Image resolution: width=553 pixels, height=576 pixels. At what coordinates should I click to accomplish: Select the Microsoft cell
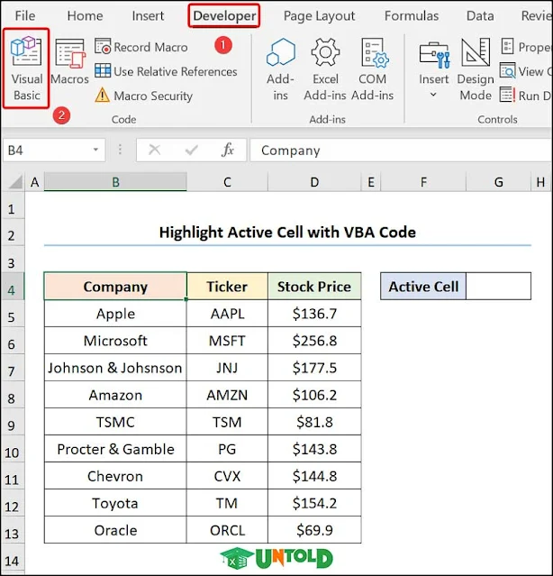click(x=115, y=341)
